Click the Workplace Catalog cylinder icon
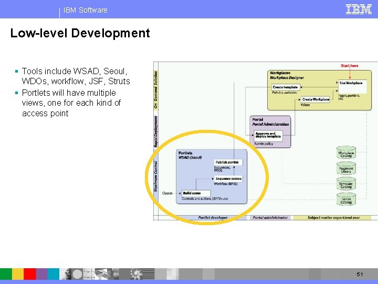This screenshot has height=284, width=378. pyautogui.click(x=346, y=153)
